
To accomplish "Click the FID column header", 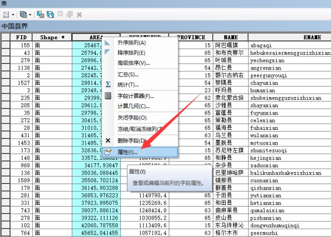I will click(x=21, y=37).
